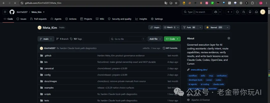
Task: Click the Unpin button
Action: click(x=155, y=27)
